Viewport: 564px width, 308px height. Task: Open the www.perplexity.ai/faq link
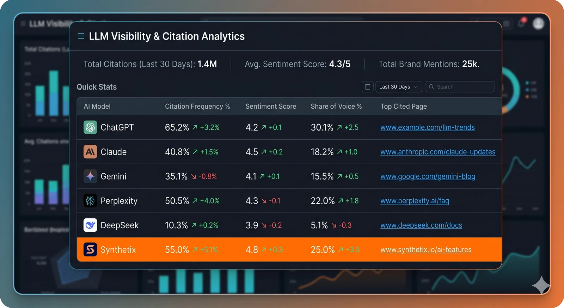415,201
